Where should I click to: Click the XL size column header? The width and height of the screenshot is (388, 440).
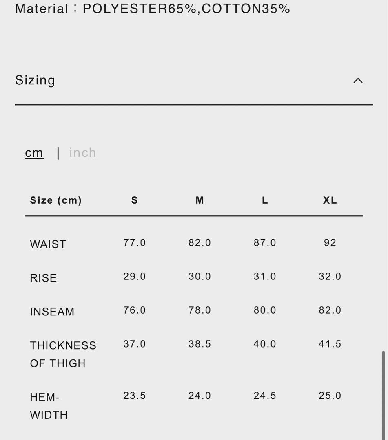[x=330, y=200]
